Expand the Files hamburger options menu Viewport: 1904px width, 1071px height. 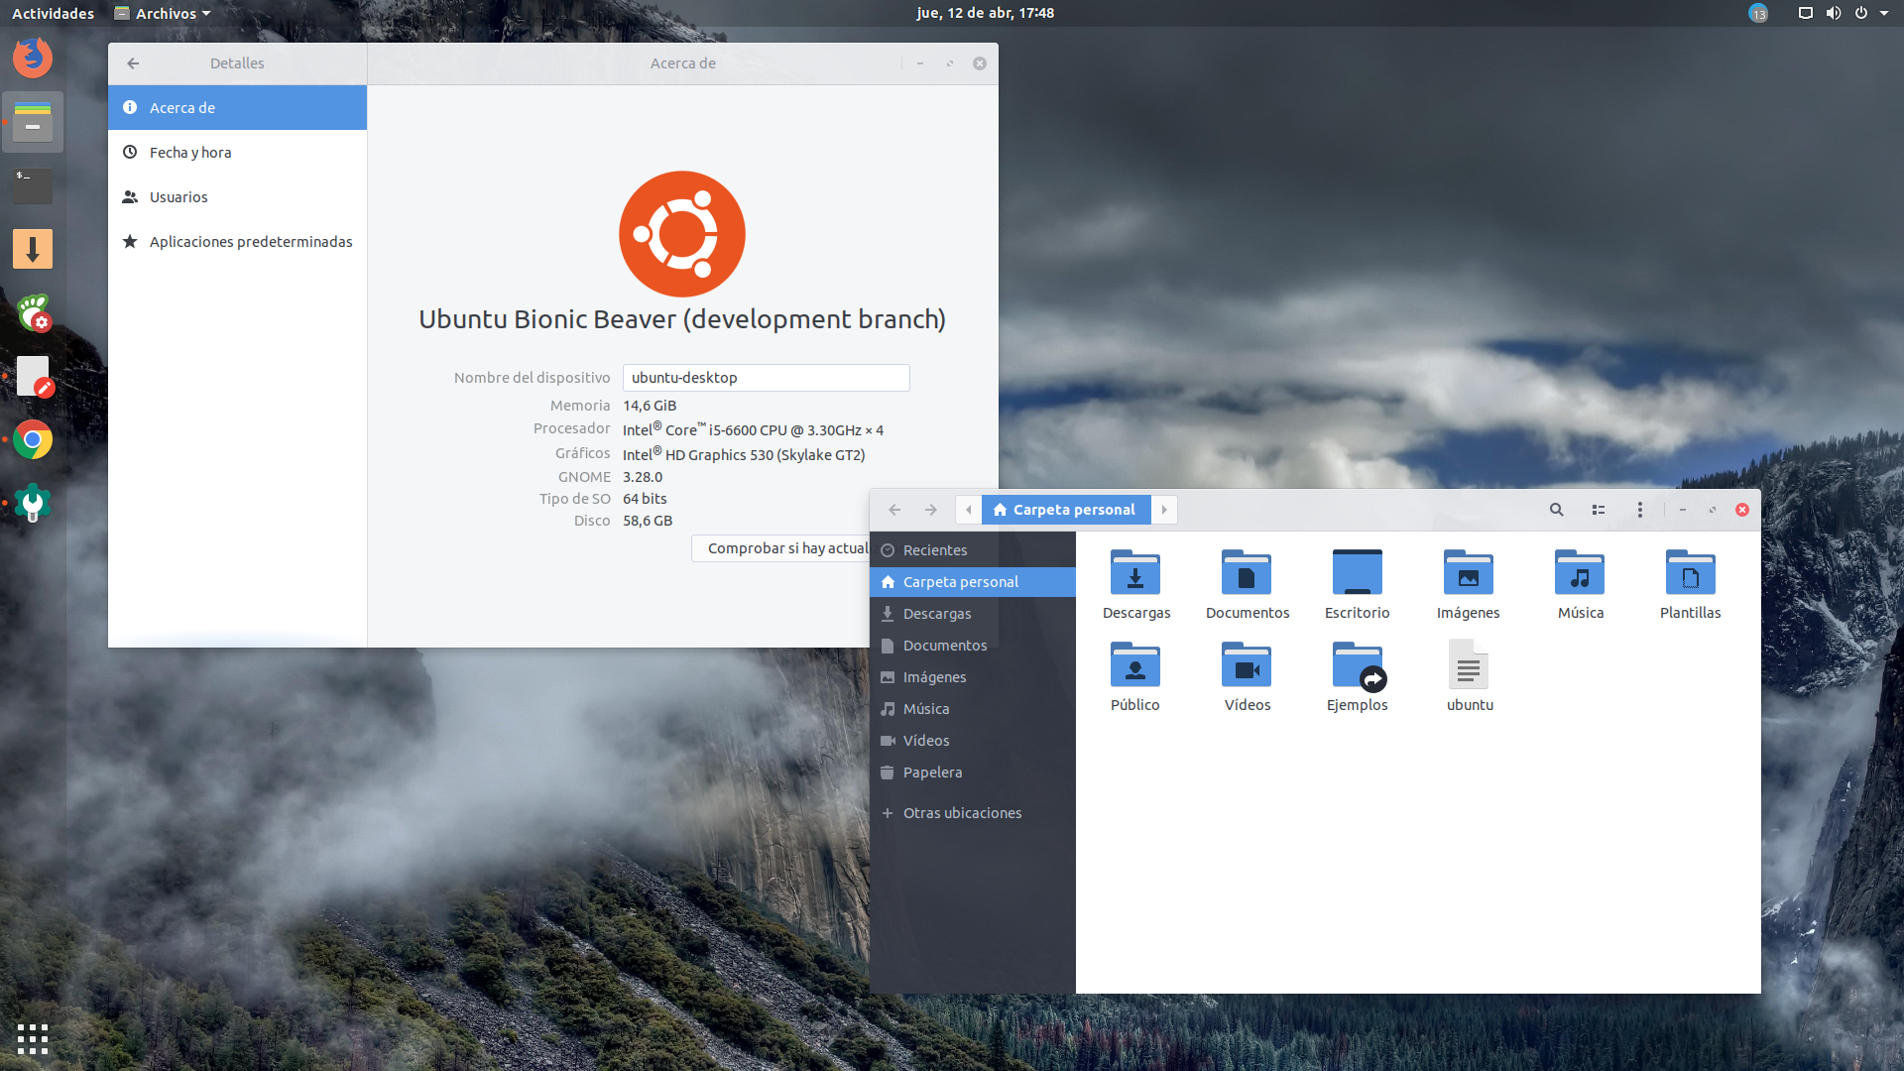pos(1639,509)
